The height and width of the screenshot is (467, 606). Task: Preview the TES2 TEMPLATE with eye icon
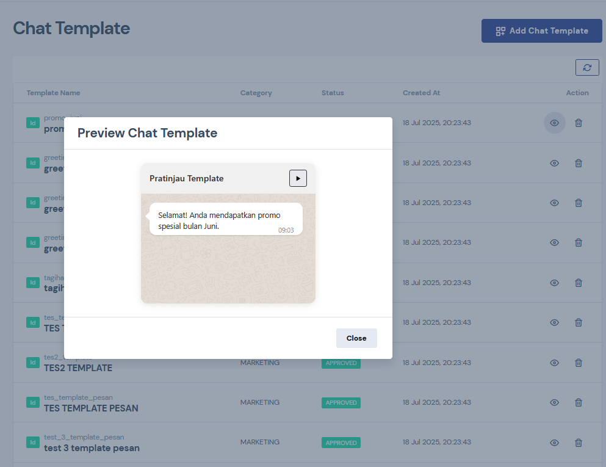(x=554, y=363)
